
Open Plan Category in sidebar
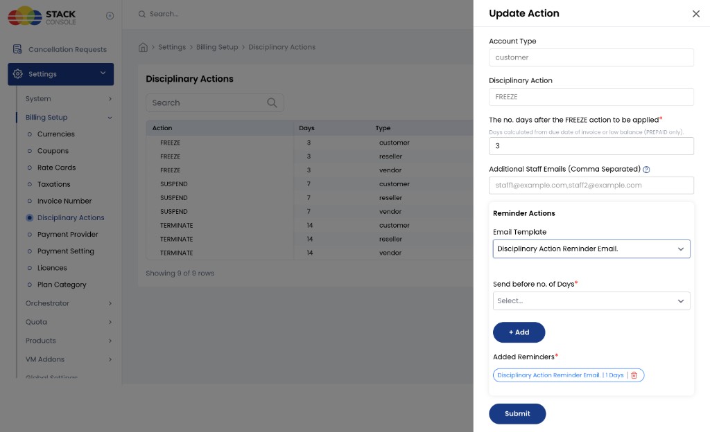coord(62,285)
